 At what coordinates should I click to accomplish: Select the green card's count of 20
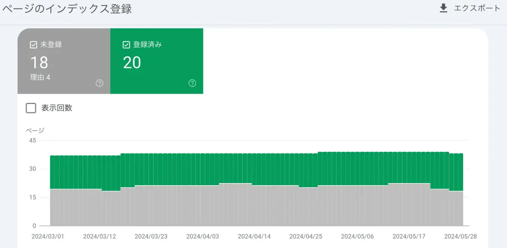click(132, 63)
